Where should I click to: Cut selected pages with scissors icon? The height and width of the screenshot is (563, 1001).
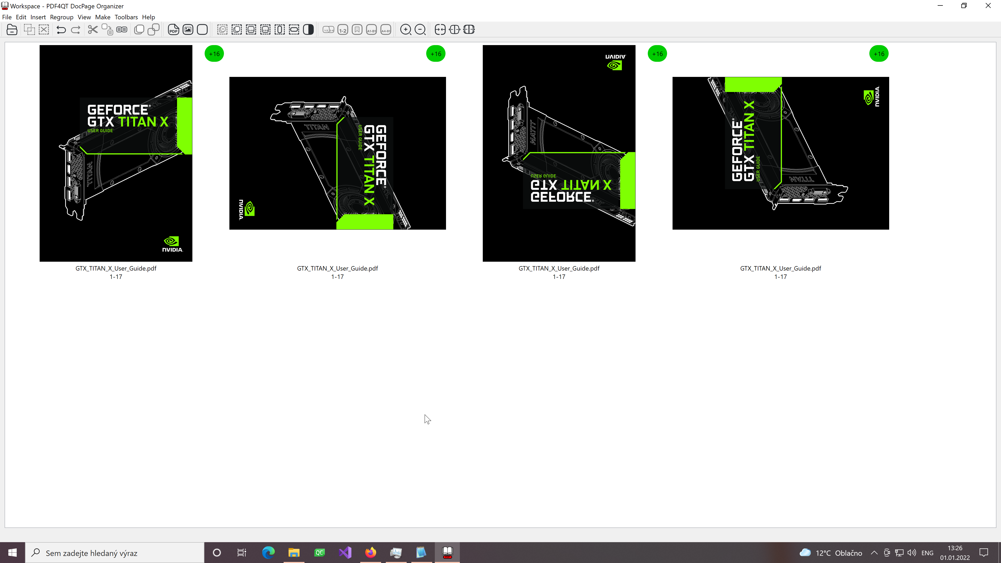point(93,29)
